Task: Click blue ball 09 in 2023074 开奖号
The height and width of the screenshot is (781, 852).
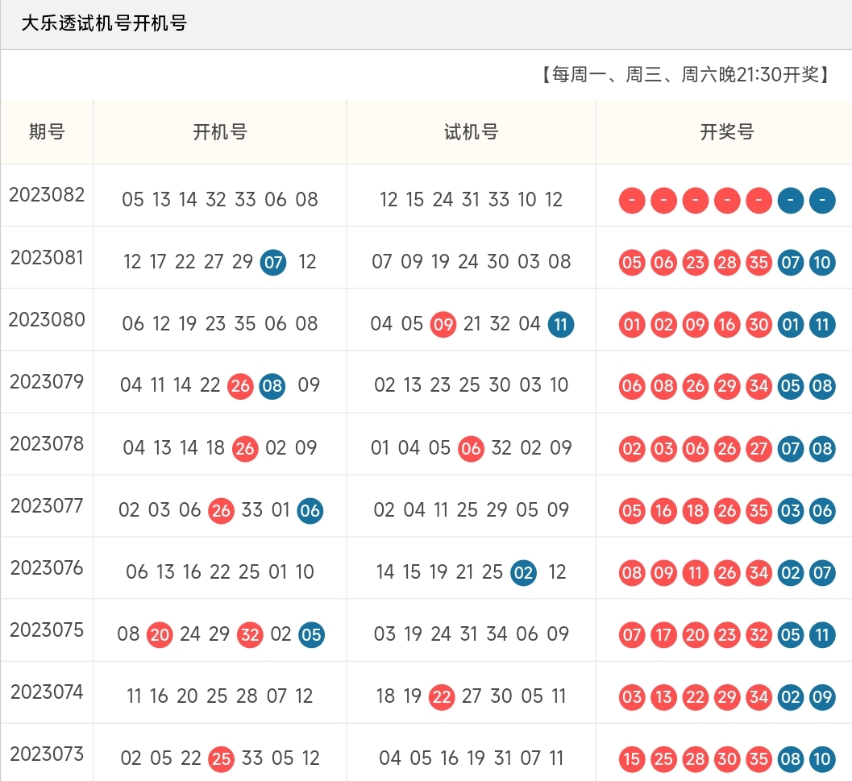Action: click(822, 696)
